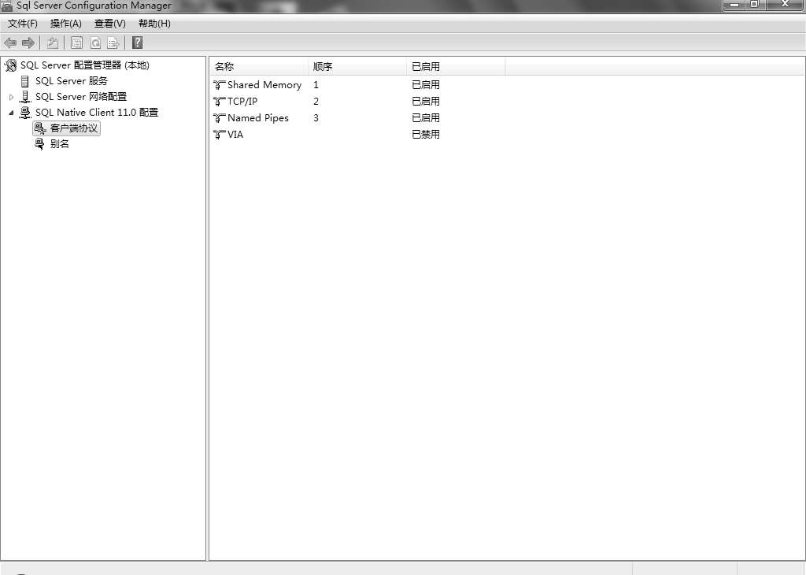The image size is (806, 575).
Task: Expand the SQL Server 网络配置 node
Action: pyautogui.click(x=11, y=97)
